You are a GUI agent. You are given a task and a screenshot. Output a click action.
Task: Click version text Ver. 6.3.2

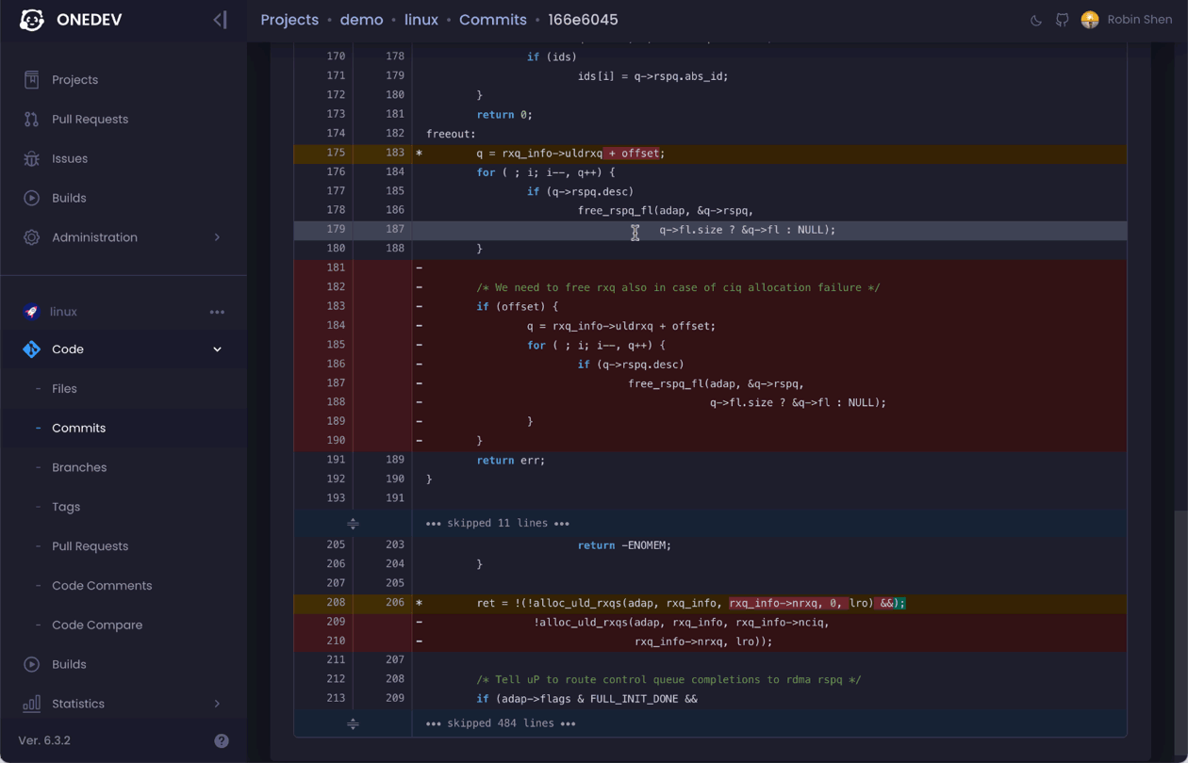tap(44, 740)
